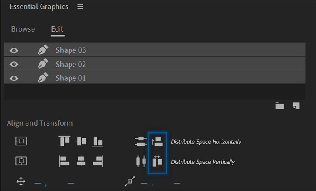Open the Essential Graphics panel menu

(x=80, y=7)
